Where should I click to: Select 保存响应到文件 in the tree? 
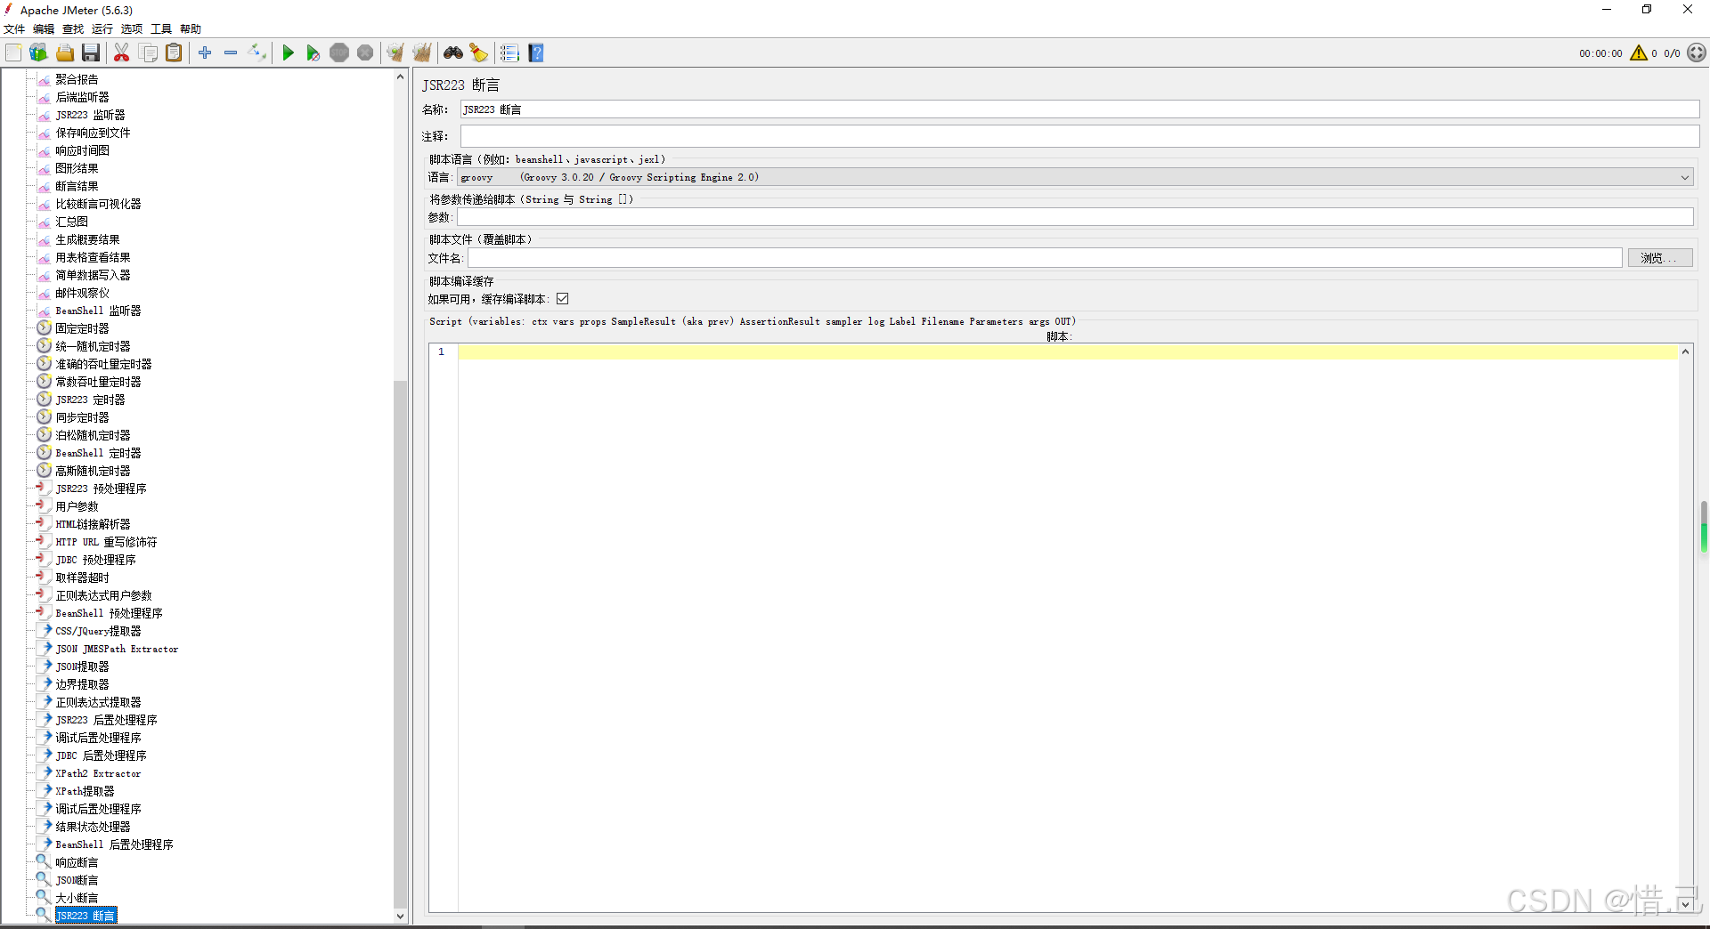coord(93,133)
